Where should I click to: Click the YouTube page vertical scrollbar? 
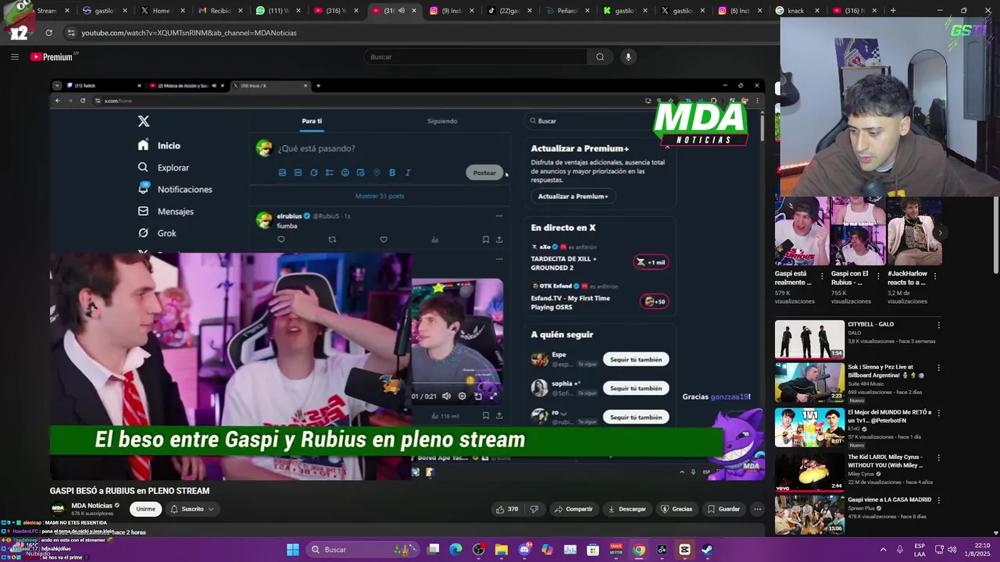[995, 234]
